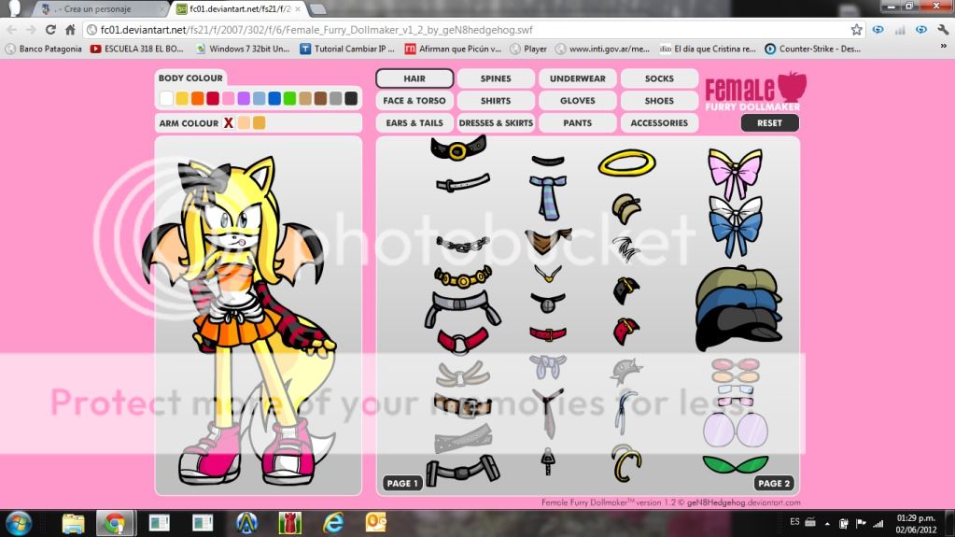Add the pink hair bow
Viewport: 955px width, 537px height.
click(x=735, y=173)
